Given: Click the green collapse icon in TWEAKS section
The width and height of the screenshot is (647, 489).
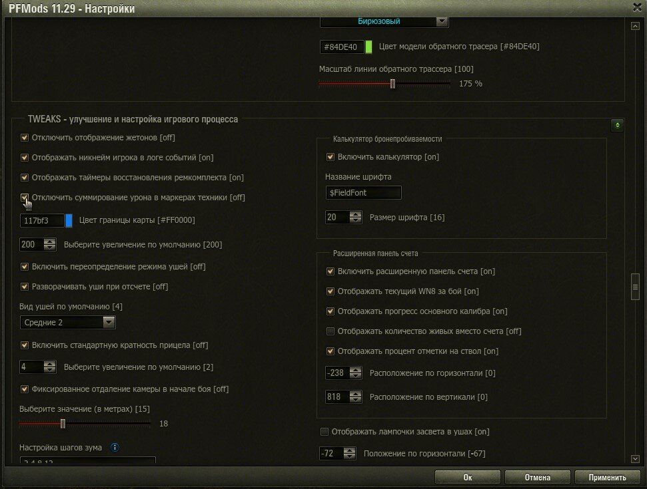Looking at the screenshot, I should pos(617,125).
